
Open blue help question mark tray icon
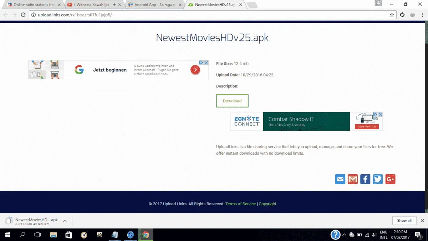[x=336, y=235]
